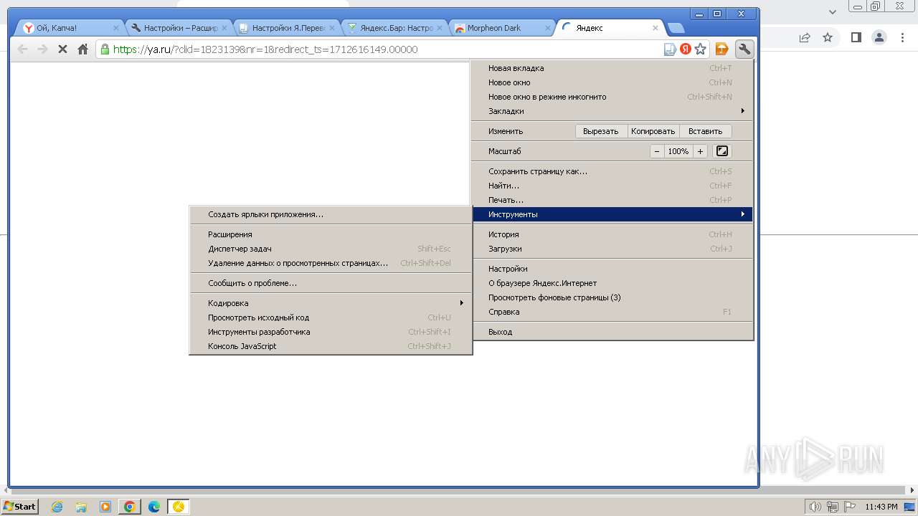Image resolution: width=918 pixels, height=516 pixels.
Task: Click the green padlock security icon
Action: click(105, 49)
